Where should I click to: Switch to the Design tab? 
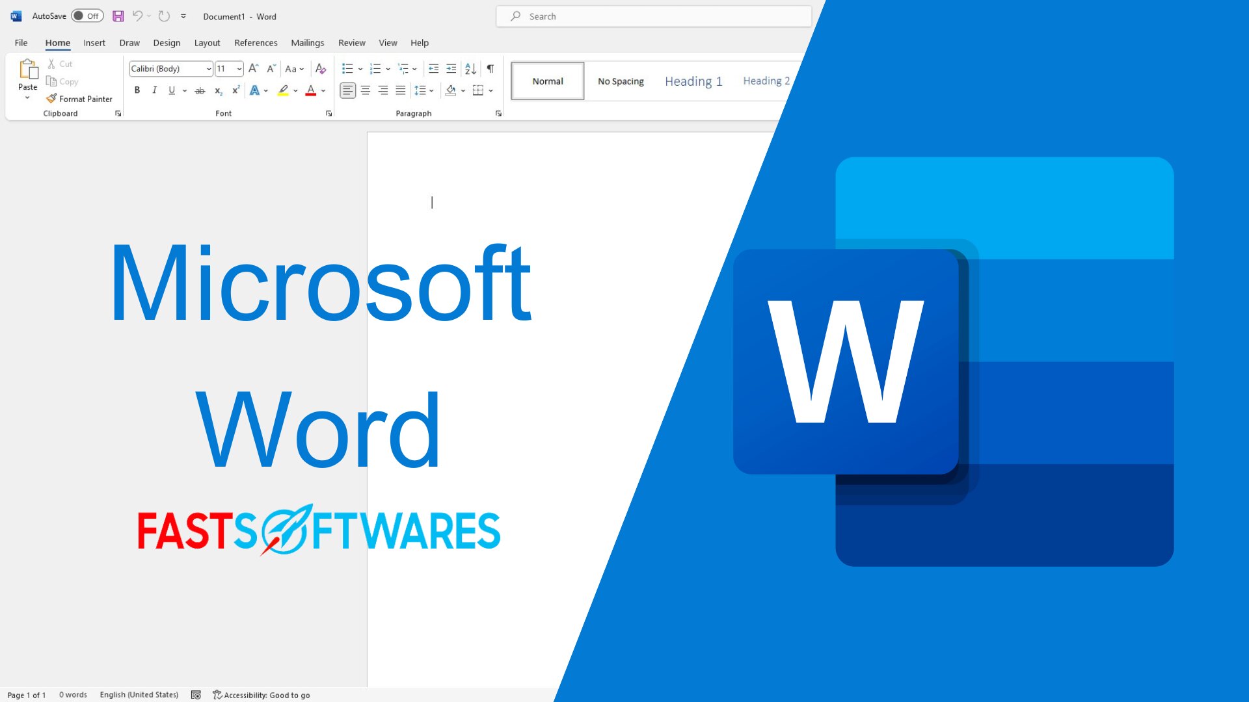tap(167, 43)
